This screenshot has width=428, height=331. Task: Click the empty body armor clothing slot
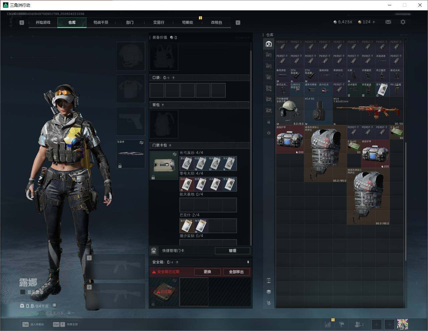(131, 88)
